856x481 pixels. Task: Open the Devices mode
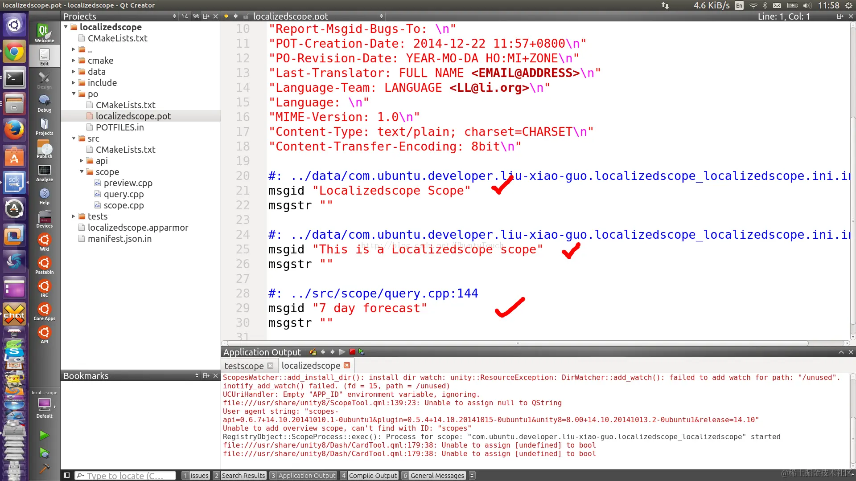click(44, 219)
